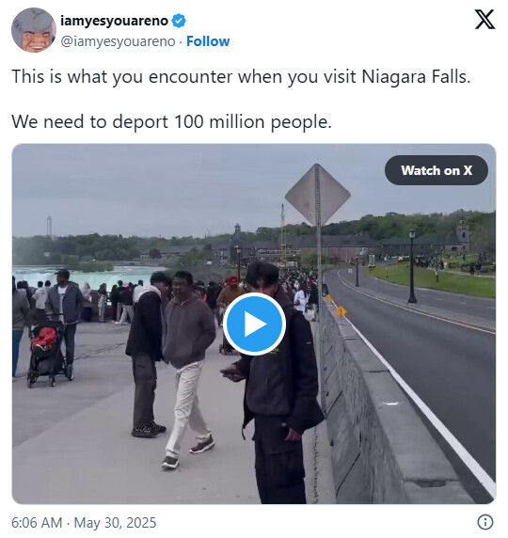The height and width of the screenshot is (538, 508).
Task: Open the tweet info circle icon
Action: tap(485, 522)
